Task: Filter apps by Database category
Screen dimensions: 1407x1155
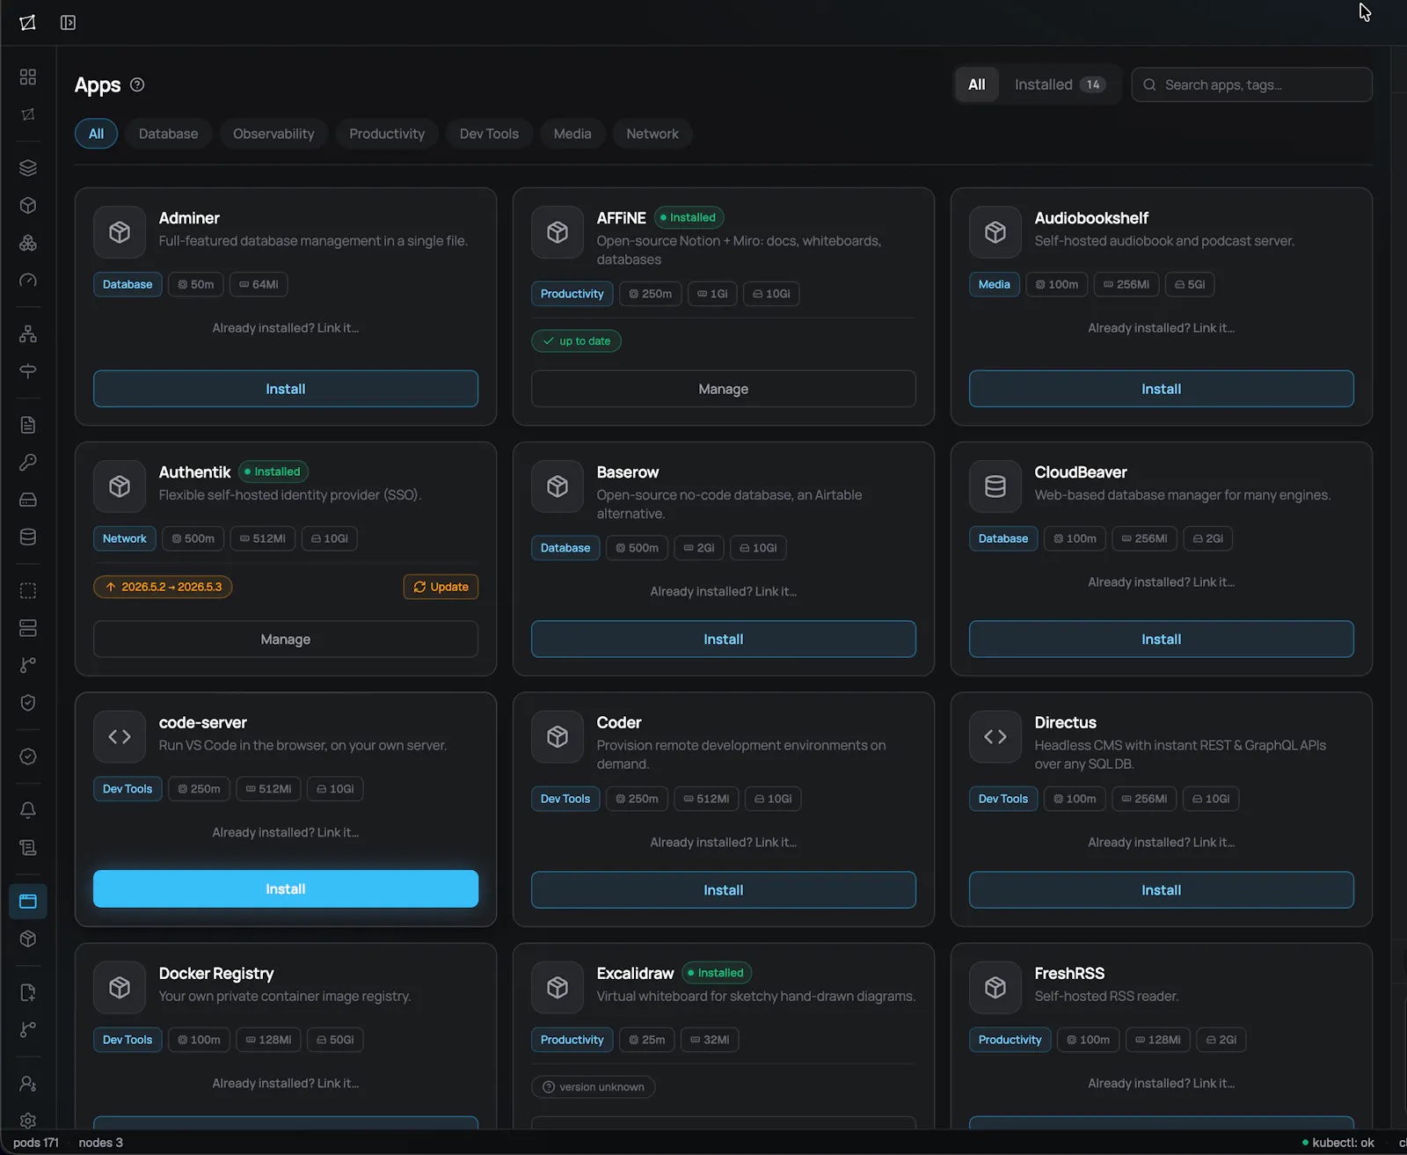Action: (x=168, y=134)
